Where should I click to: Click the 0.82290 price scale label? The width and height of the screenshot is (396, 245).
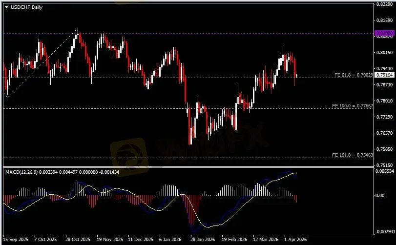coord(384,4)
